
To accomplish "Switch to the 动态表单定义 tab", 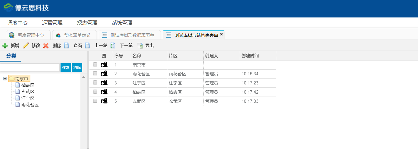I will (x=77, y=35).
